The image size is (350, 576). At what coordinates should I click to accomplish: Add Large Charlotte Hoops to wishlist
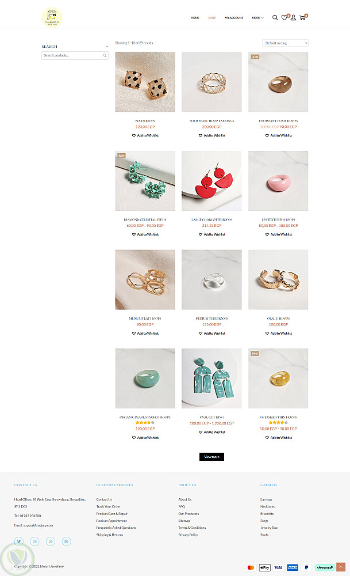click(212, 234)
